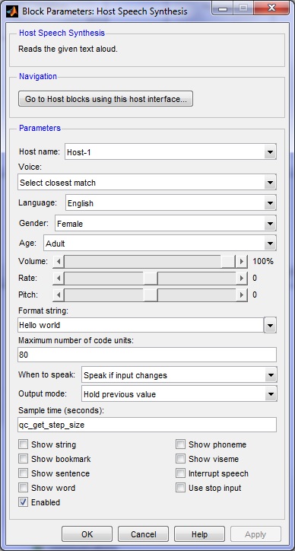Open the Host name dropdown

[x=170, y=152]
